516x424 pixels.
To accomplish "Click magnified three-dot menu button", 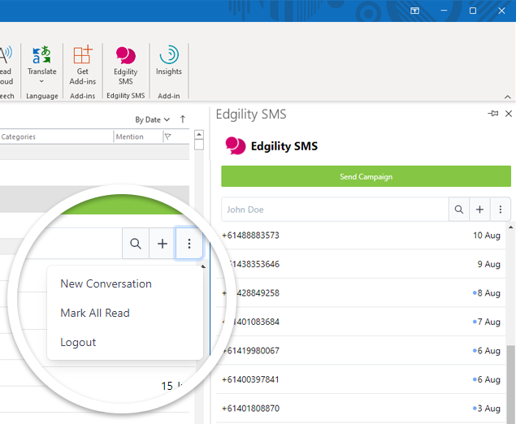I will 189,244.
